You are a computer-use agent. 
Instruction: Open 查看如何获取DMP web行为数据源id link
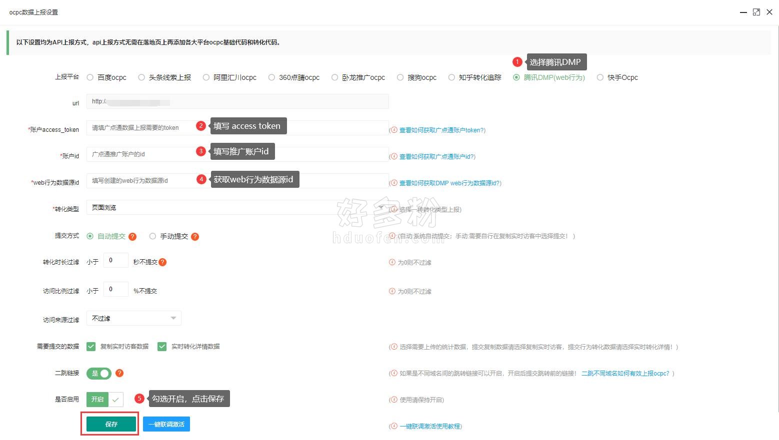point(450,183)
